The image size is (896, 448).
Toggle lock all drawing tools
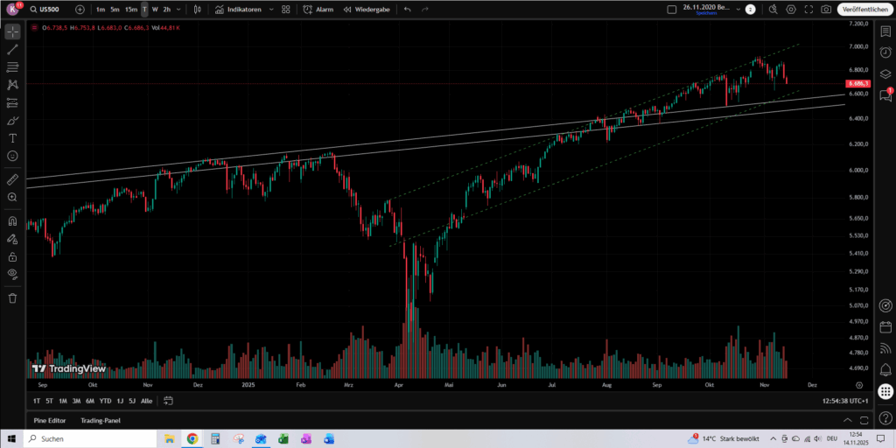pyautogui.click(x=12, y=256)
